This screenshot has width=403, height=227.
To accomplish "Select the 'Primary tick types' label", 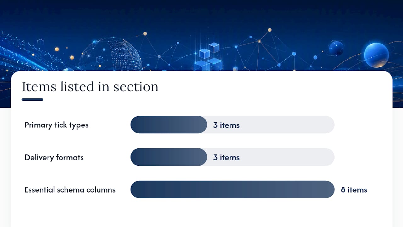I will pos(56,125).
